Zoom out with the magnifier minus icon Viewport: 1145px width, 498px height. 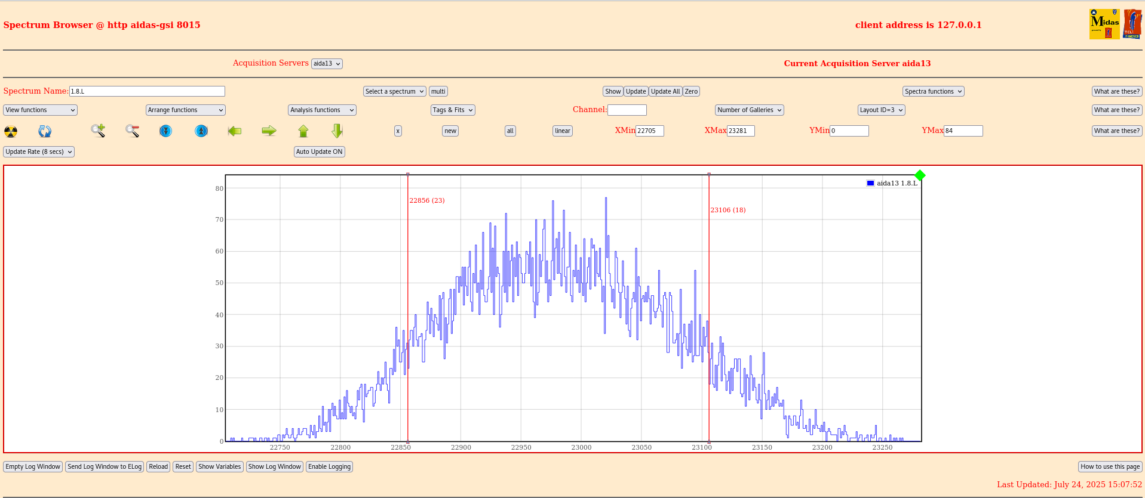(x=133, y=131)
